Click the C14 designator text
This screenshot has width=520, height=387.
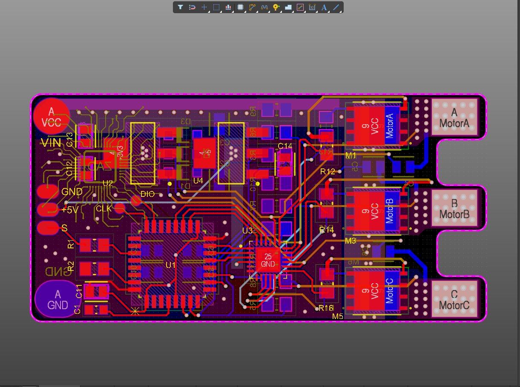click(x=285, y=146)
